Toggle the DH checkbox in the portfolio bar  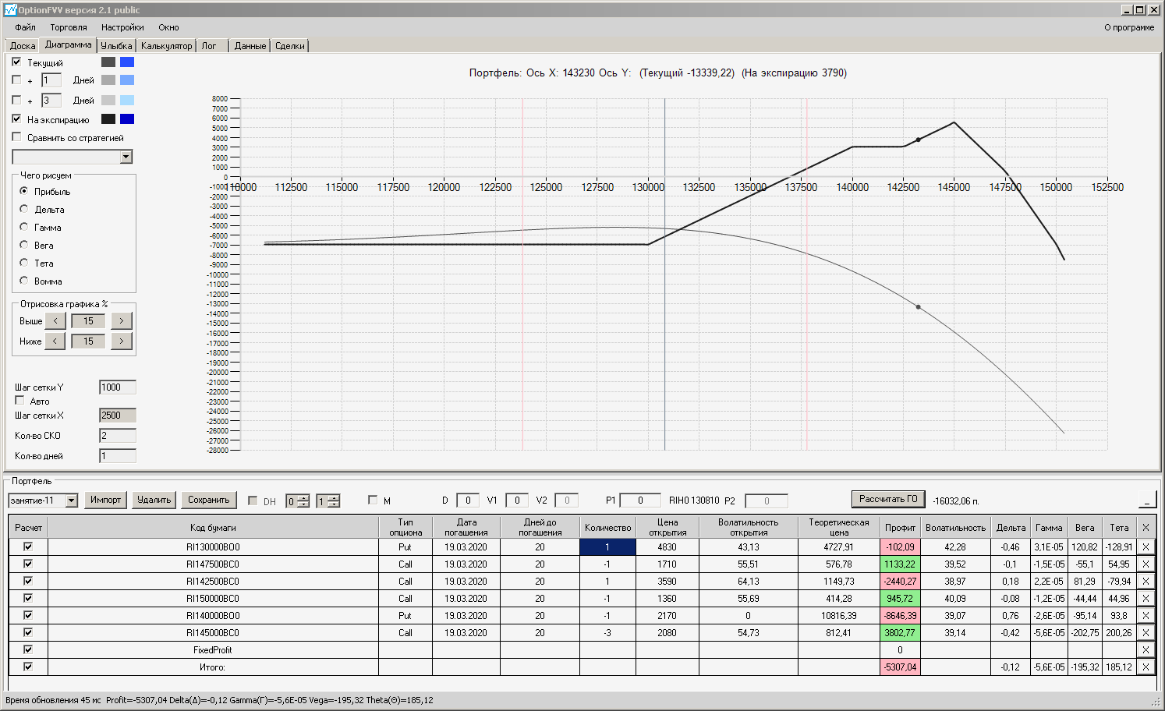[x=253, y=501]
